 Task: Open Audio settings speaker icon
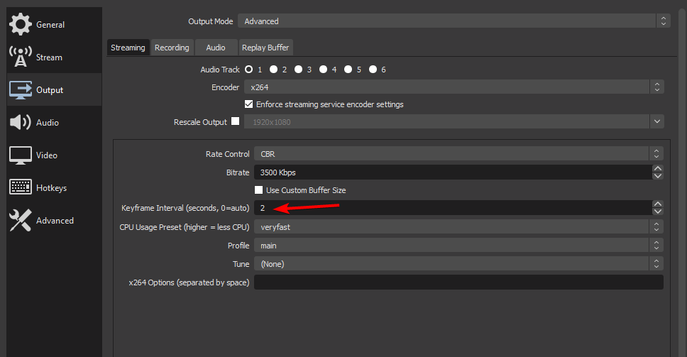[20, 122]
